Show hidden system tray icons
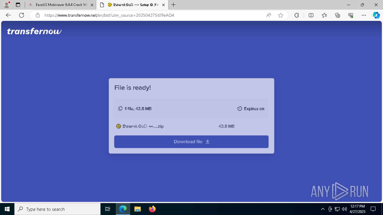 click(323, 209)
